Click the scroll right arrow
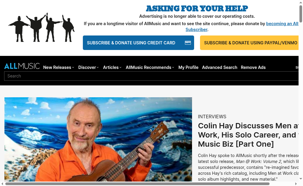303x186 pixels. [x=296, y=184]
